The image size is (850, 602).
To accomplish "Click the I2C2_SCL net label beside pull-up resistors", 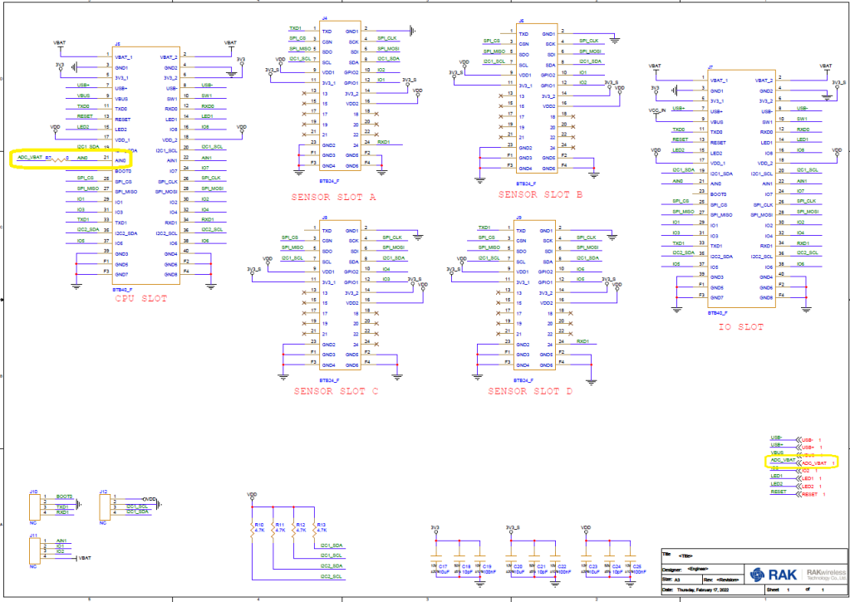I will pyautogui.click(x=332, y=576).
